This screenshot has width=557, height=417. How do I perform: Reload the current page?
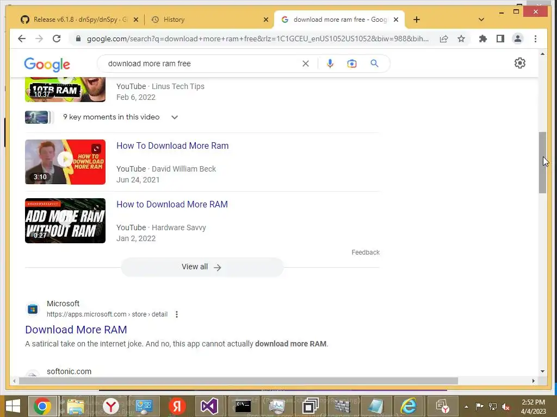click(57, 39)
